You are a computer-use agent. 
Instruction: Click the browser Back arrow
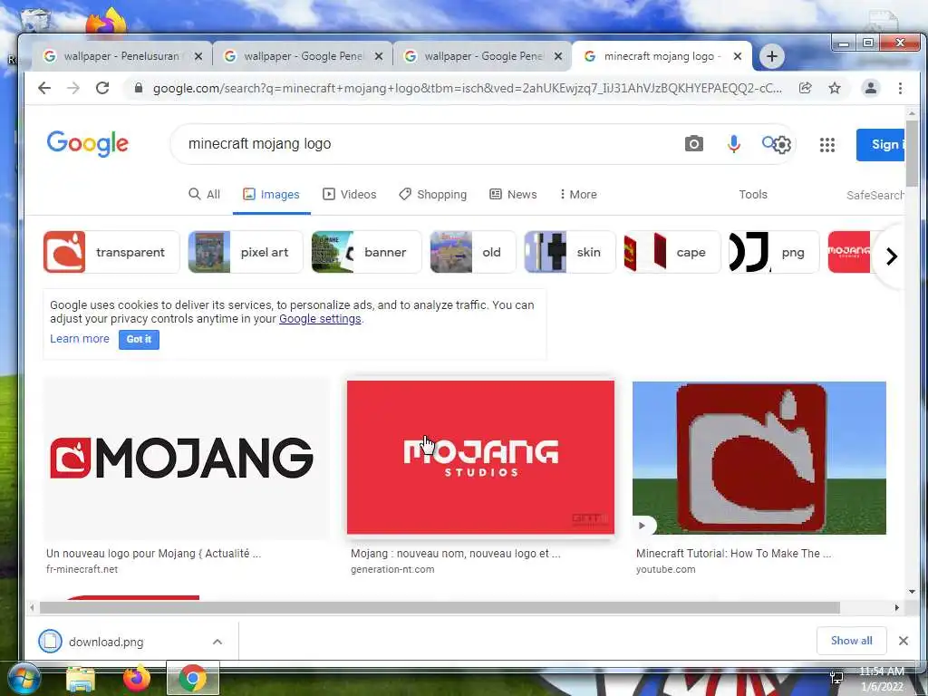click(44, 88)
